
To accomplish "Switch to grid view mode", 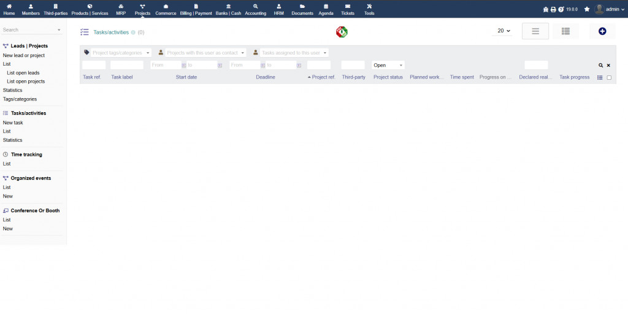I will click(x=565, y=31).
